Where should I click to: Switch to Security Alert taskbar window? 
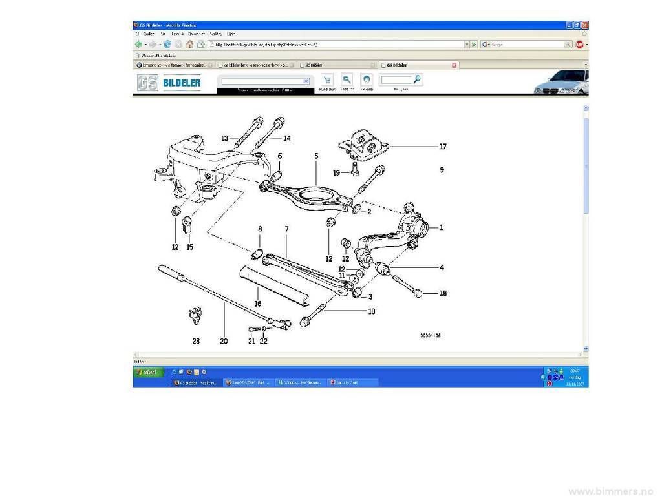[x=352, y=382]
